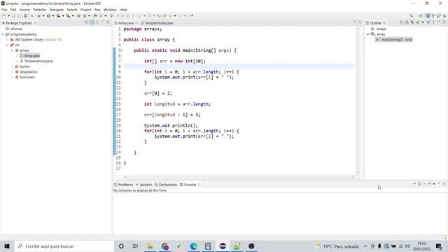The image size is (448, 252).
Task: Select Array.java in Package Explorer
Action: 31,56
